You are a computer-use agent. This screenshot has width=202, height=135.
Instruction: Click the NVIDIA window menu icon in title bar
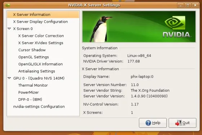8,5
